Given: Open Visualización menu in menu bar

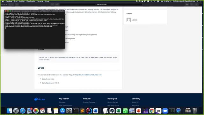Looking at the screenshot, I should (x=31, y=1).
